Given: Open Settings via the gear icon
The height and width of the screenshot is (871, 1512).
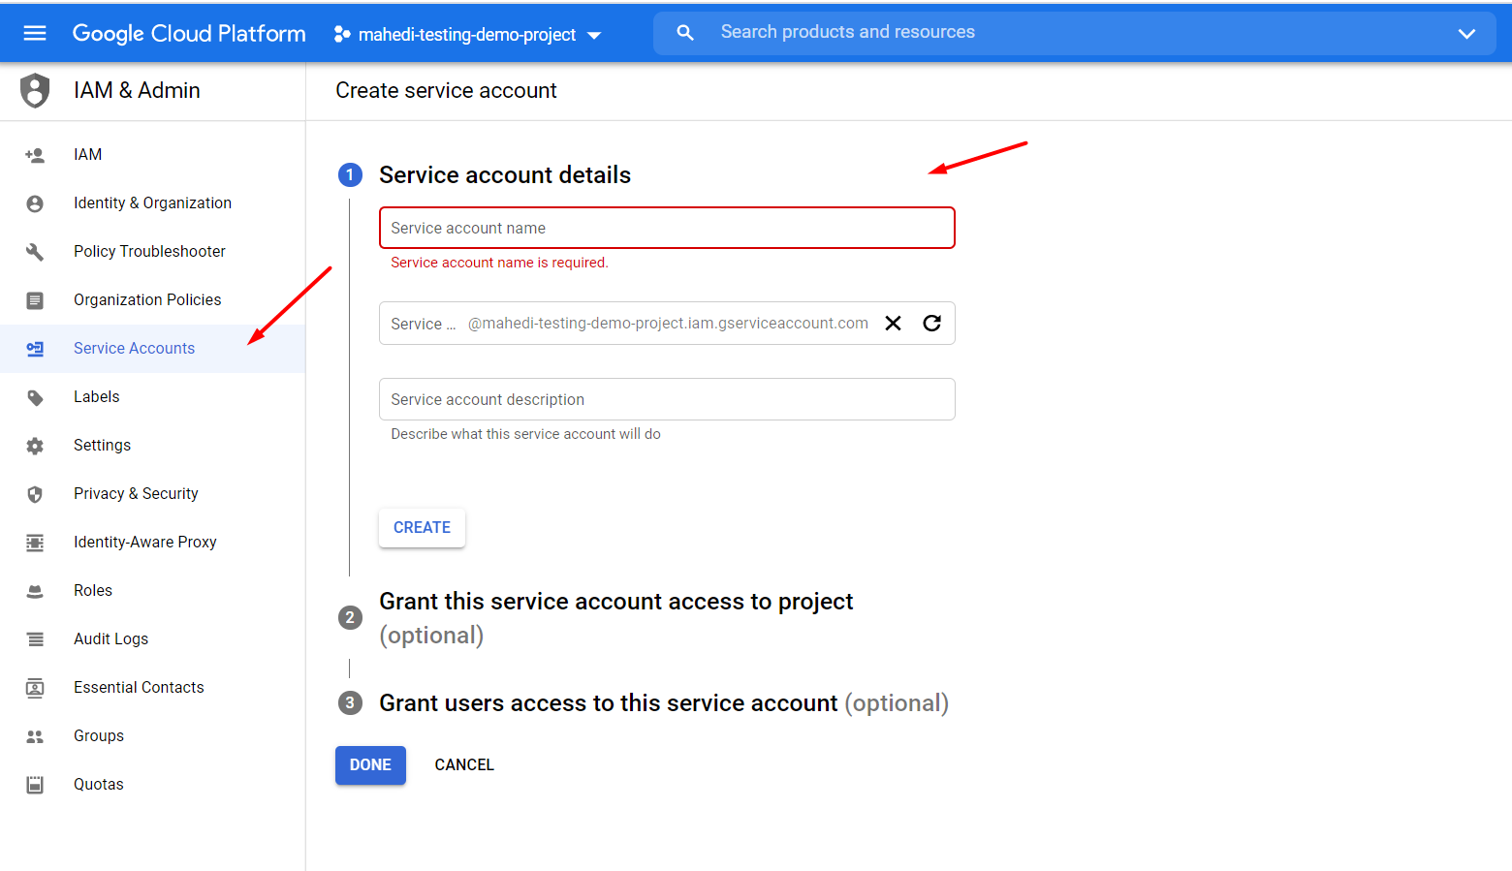Looking at the screenshot, I should point(35,445).
